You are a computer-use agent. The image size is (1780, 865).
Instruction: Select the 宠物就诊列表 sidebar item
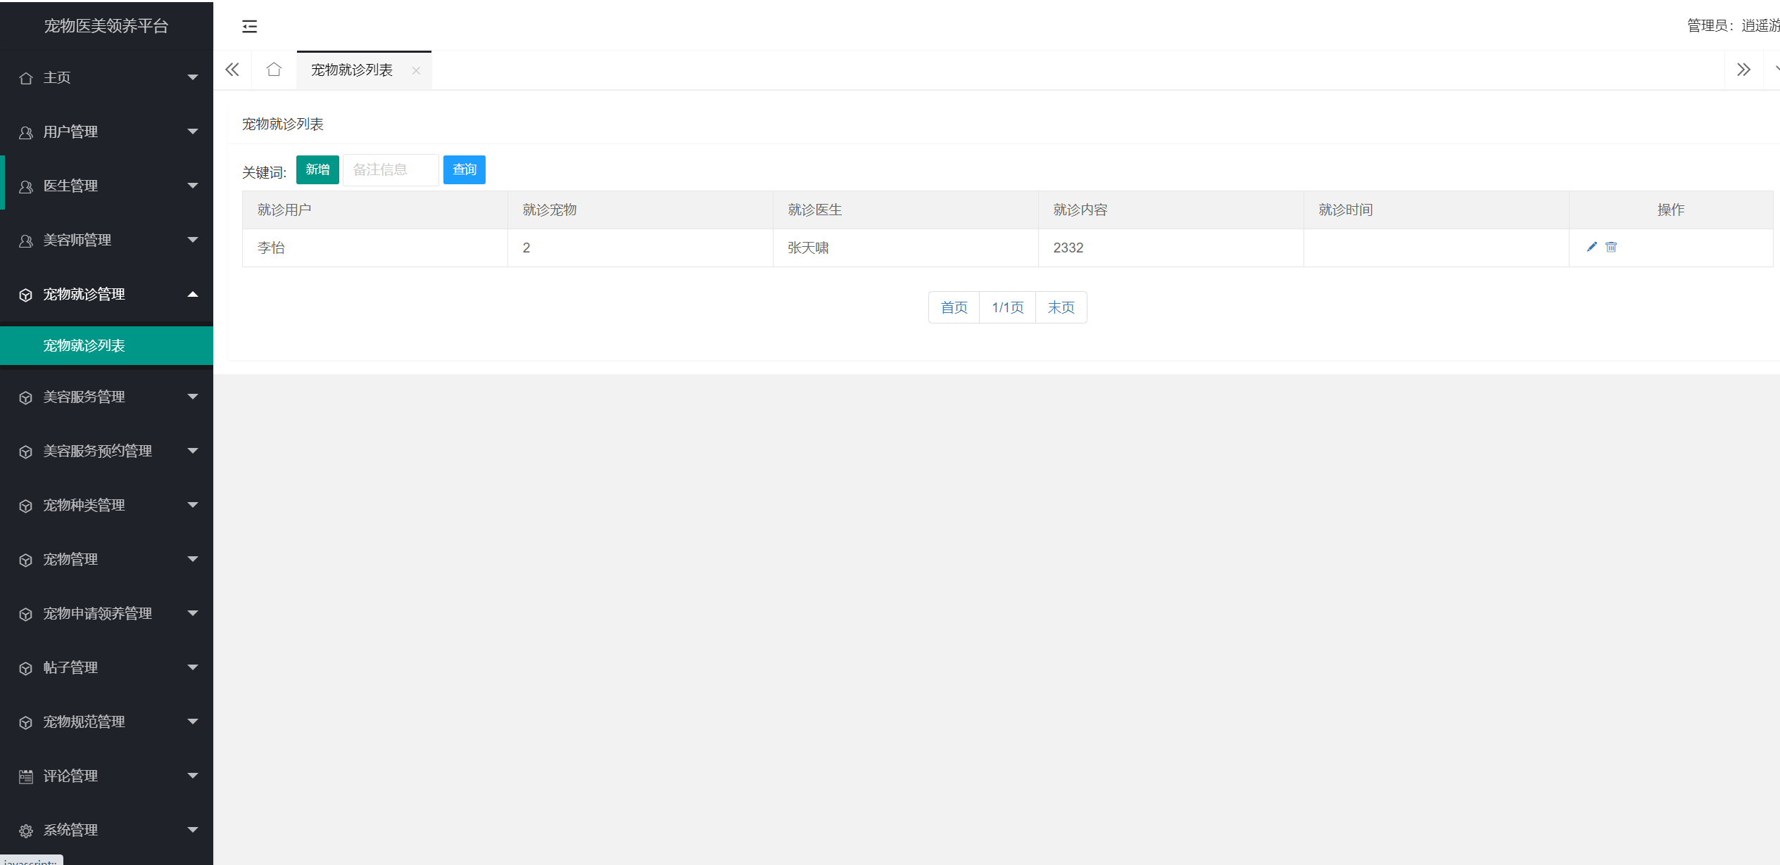(x=84, y=345)
